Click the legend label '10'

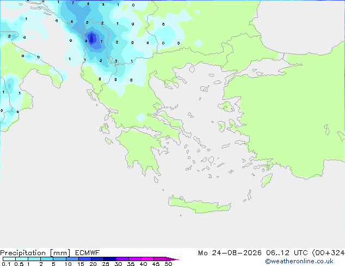[68, 264]
